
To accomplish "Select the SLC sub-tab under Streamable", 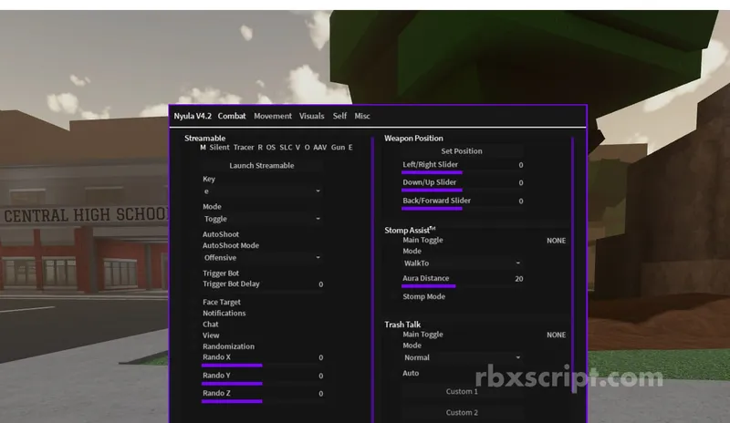I will click(x=286, y=148).
